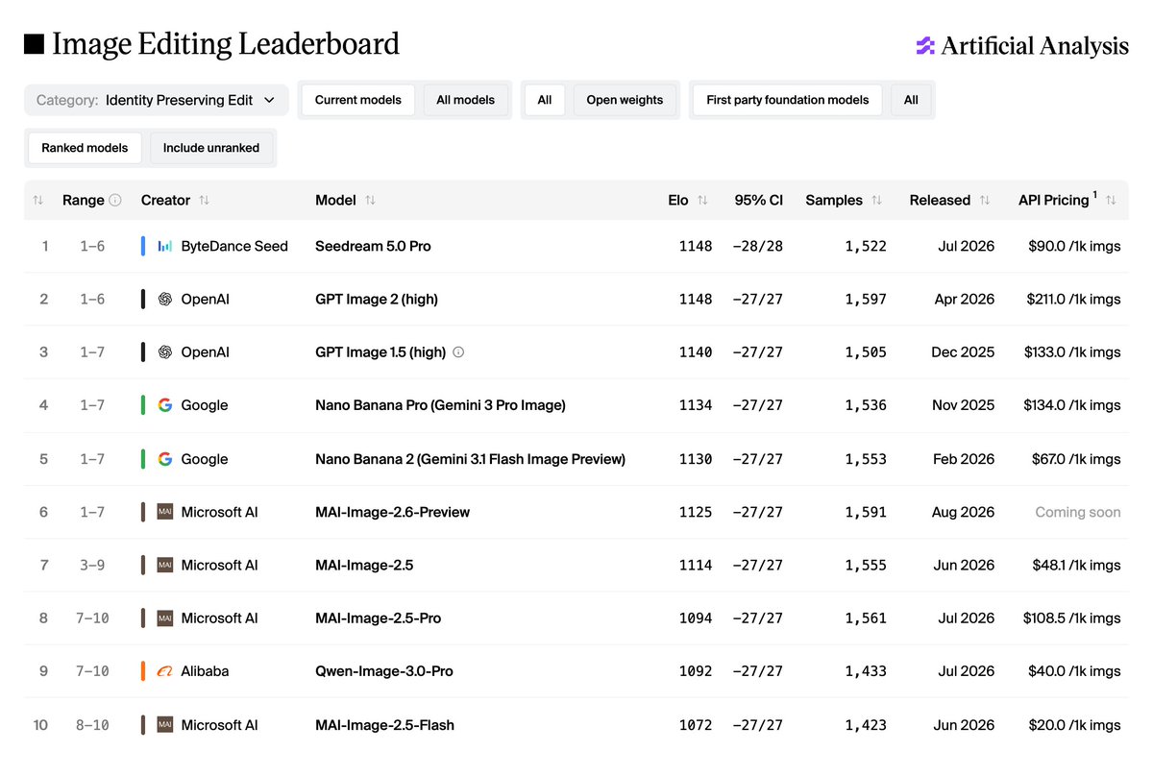Screen dimensions: 1153x775
Task: Click the $48.1 /1k imgs price
Action: (1077, 565)
